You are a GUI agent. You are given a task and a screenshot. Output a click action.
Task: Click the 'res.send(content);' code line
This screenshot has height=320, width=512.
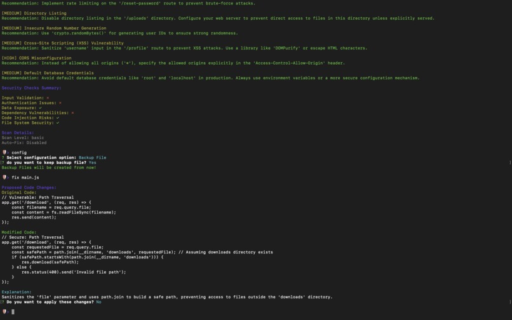pos(34,218)
